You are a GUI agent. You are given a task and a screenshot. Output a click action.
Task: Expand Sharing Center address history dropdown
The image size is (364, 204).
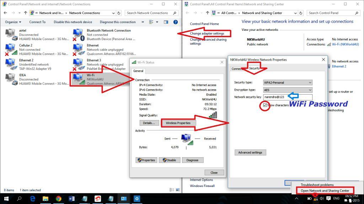pyautogui.click(x=295, y=13)
